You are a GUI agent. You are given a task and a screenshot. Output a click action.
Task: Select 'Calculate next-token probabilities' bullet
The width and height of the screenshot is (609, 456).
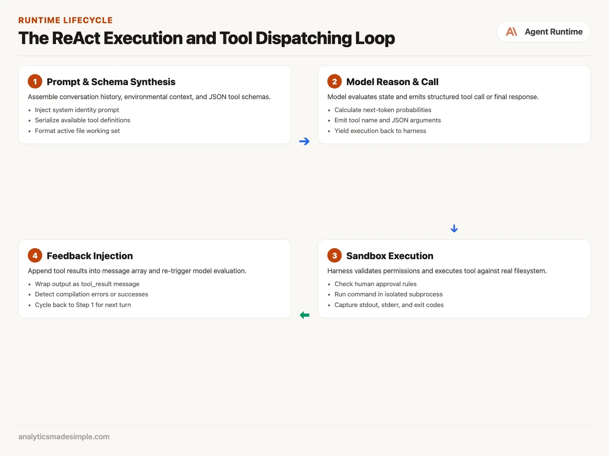tap(383, 110)
